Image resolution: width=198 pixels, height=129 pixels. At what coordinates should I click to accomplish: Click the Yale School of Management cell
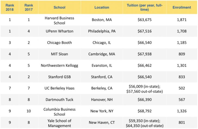60,123
